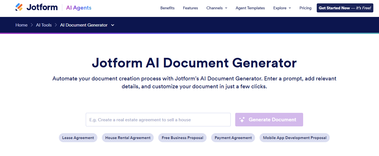Choose the Free Business Proposal chip
Viewport: 379px width, 156px height.
183,138
